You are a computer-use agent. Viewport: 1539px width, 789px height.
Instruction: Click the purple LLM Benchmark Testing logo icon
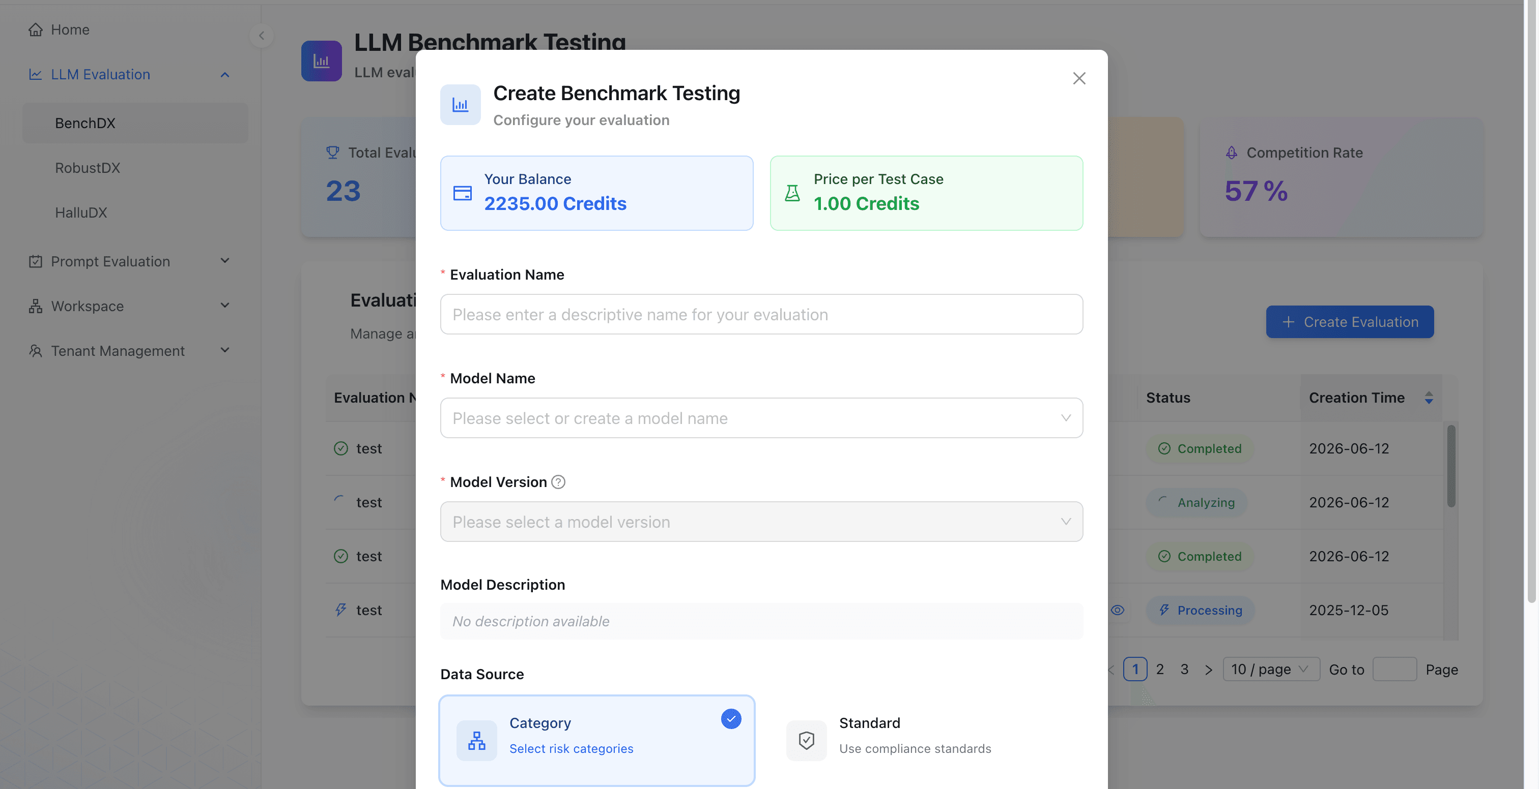pos(322,60)
